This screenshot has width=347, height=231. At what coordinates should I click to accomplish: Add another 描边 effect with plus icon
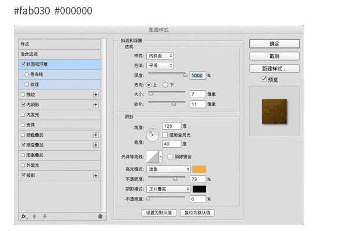[x=95, y=95]
